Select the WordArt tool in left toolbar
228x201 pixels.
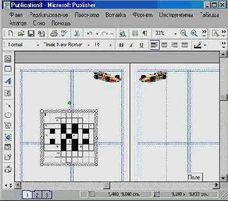click(x=8, y=81)
